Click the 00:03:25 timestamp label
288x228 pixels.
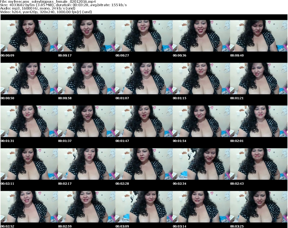[x=237, y=226]
